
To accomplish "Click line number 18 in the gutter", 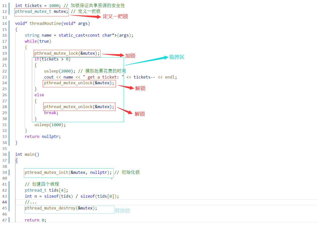I will pos(5,47).
